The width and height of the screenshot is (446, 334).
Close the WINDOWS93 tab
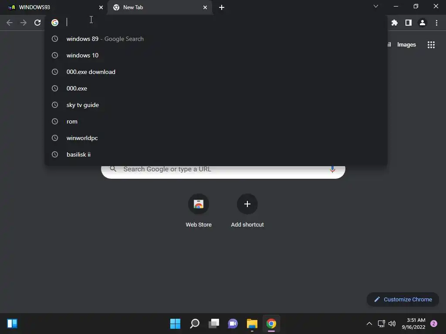101,7
